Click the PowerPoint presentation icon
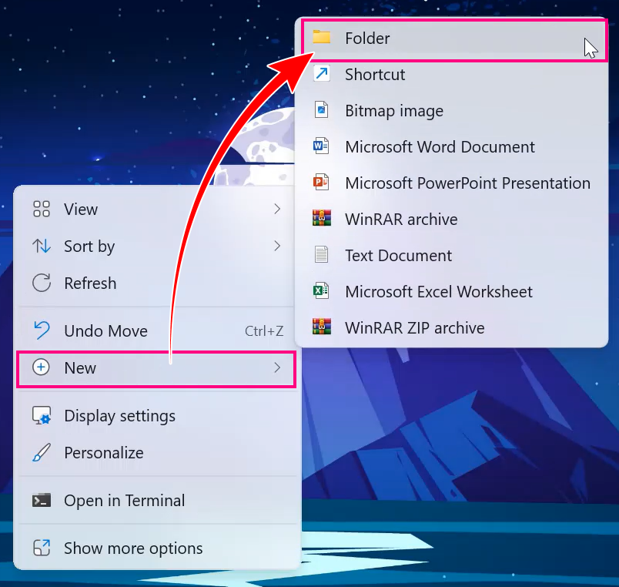619x587 pixels. click(321, 183)
